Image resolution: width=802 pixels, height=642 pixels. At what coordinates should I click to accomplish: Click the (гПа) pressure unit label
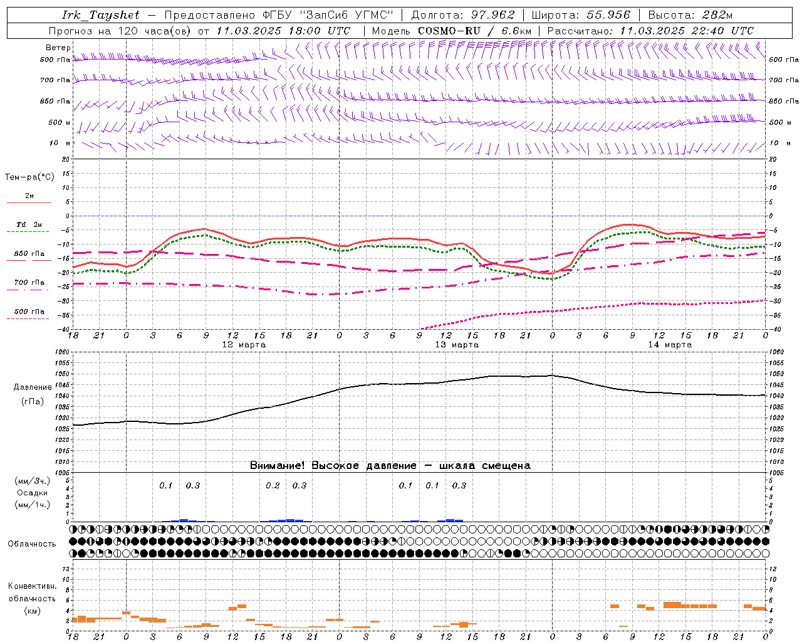[33, 402]
